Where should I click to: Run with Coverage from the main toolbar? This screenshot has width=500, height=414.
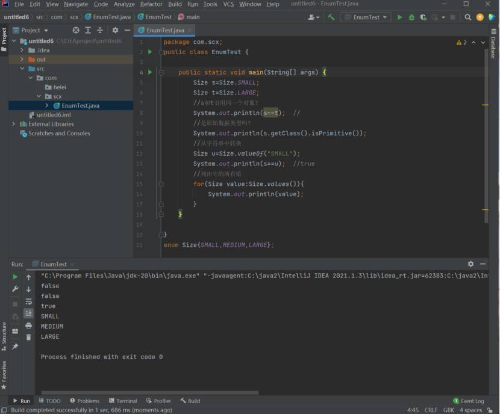point(423,17)
